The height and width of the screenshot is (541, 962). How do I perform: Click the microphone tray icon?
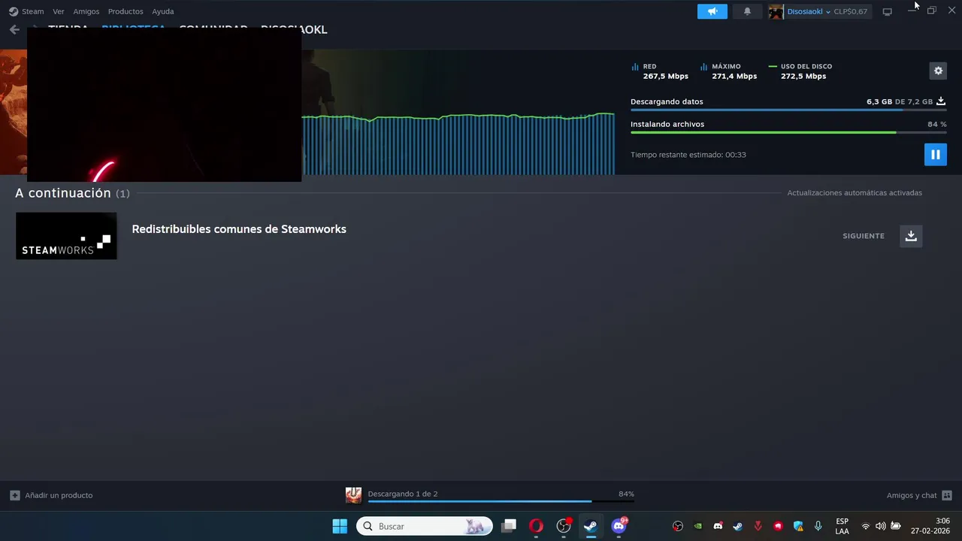pyautogui.click(x=818, y=526)
